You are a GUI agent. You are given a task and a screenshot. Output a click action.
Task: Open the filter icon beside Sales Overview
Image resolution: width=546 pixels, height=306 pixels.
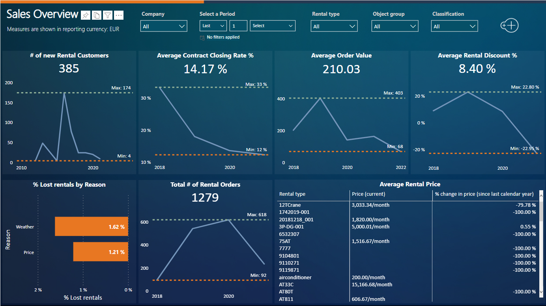coord(108,15)
